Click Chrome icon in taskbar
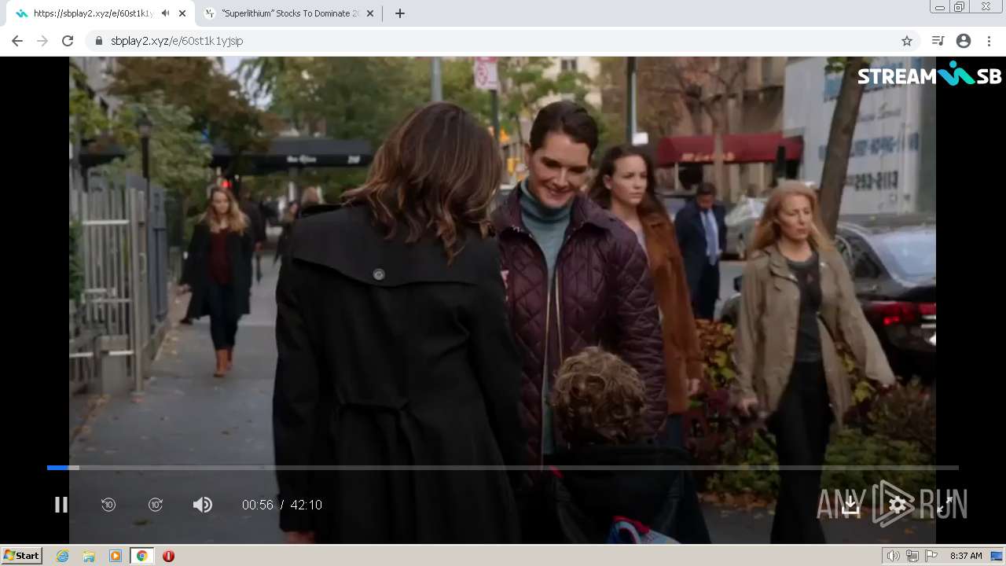Image resolution: width=1006 pixels, height=566 pixels. point(141,556)
